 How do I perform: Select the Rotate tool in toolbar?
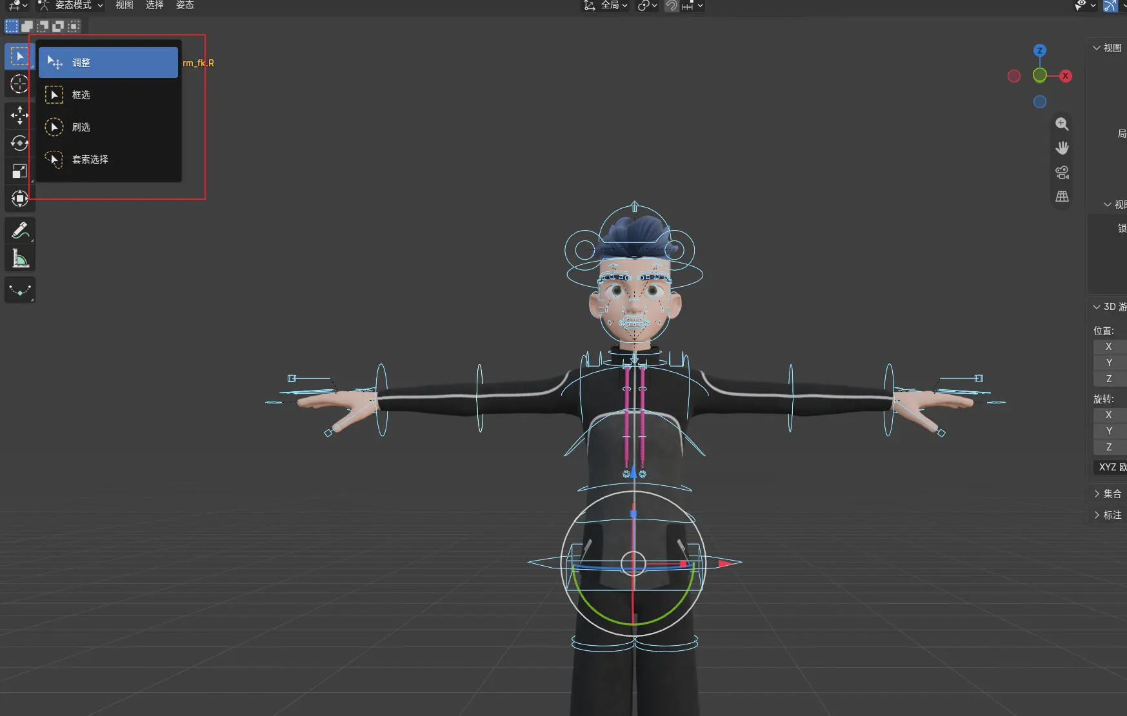[19, 143]
